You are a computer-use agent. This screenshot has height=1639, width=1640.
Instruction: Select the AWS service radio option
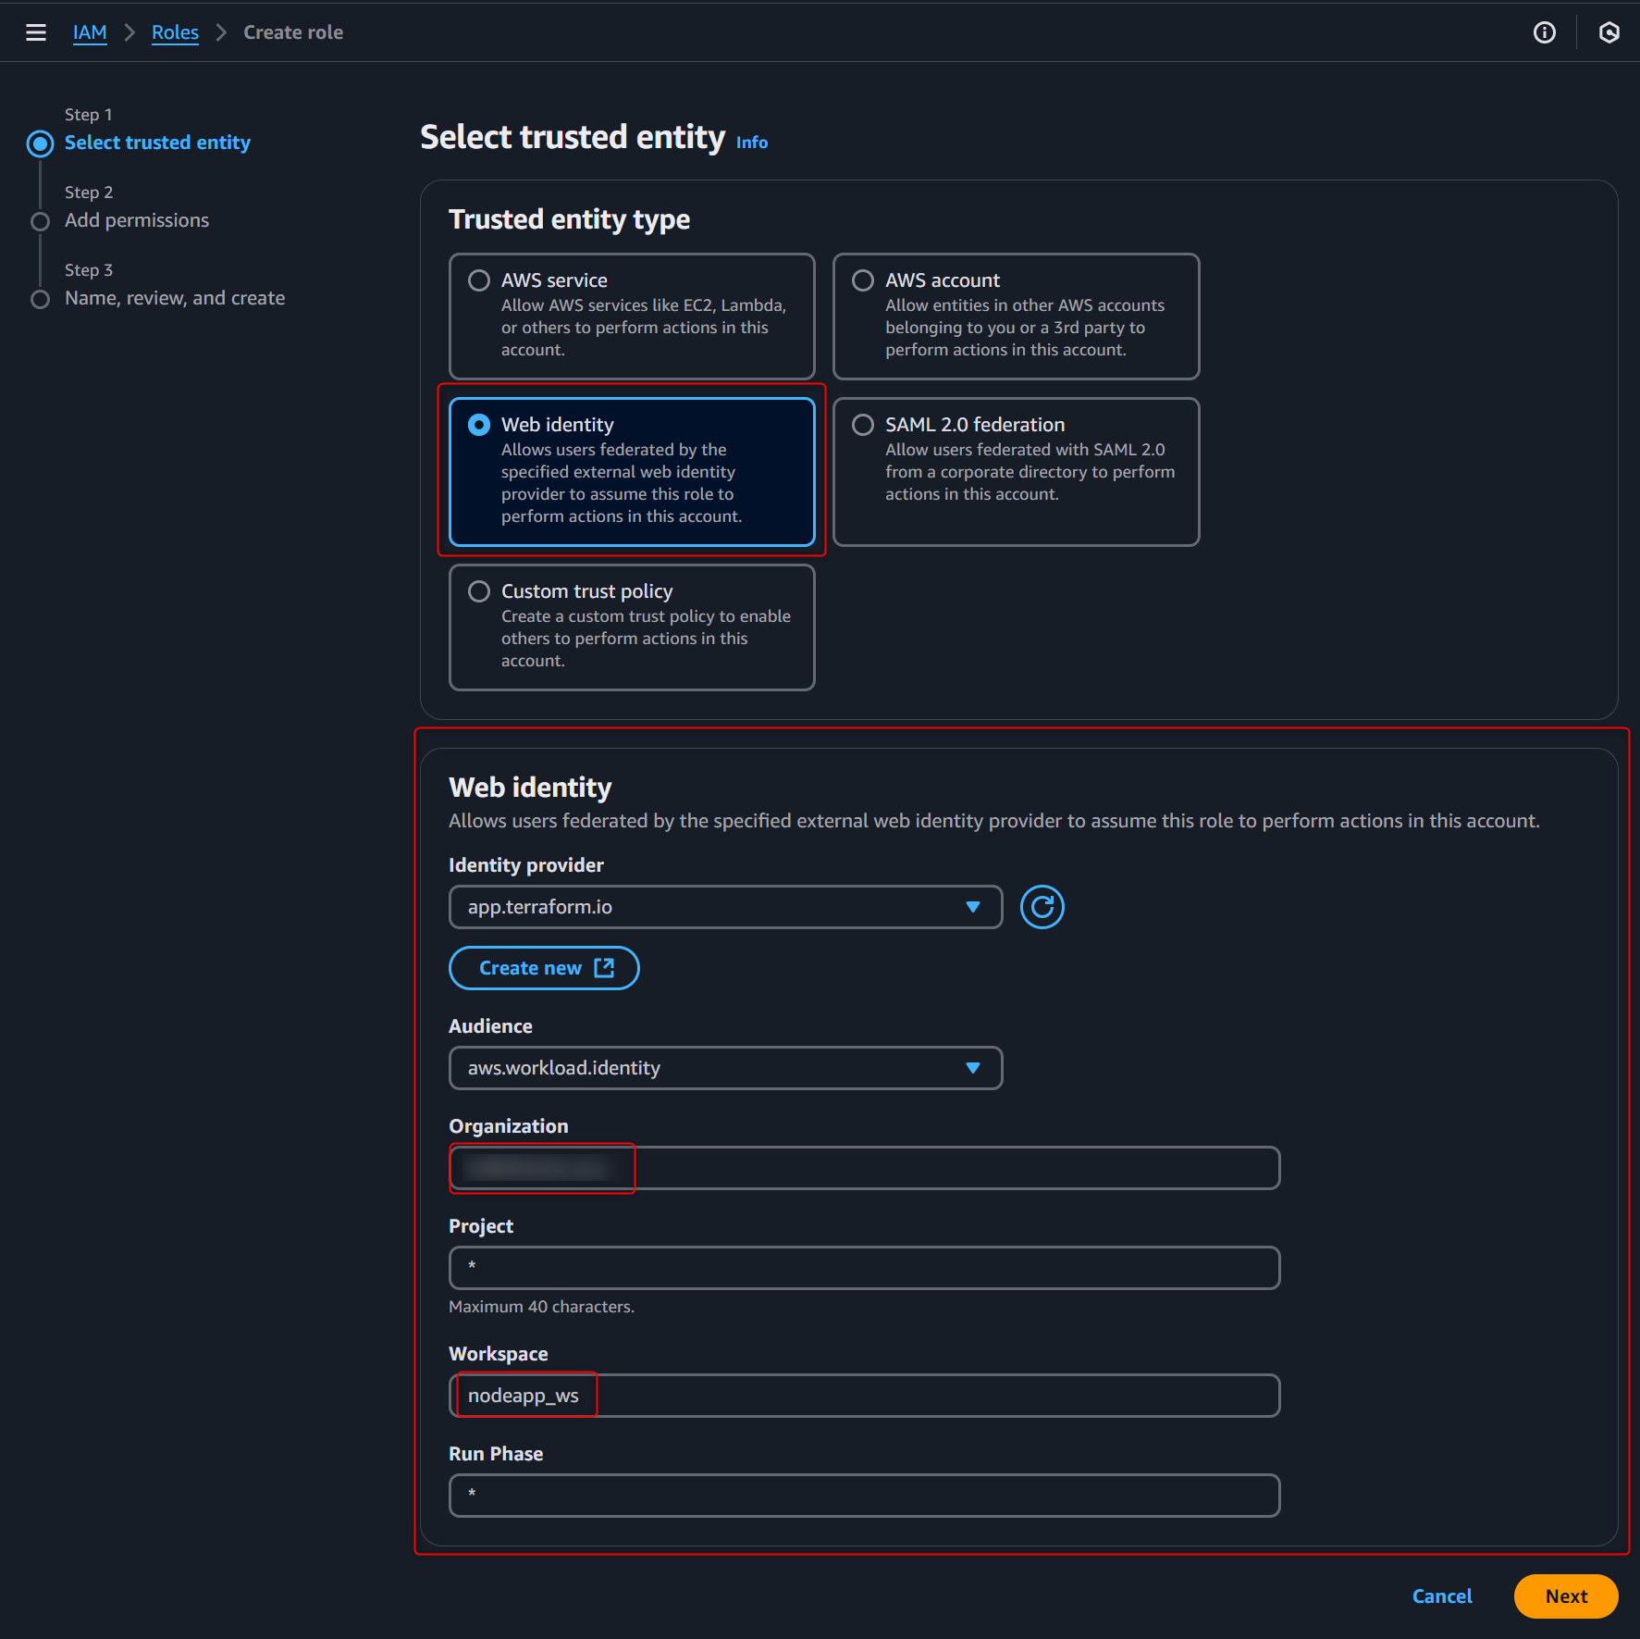[x=479, y=280]
